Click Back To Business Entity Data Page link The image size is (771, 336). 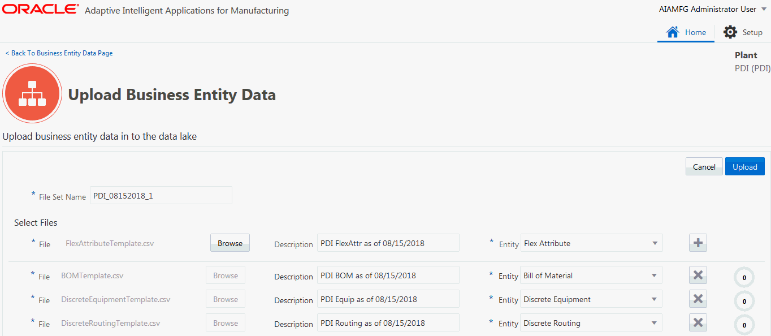(x=59, y=53)
